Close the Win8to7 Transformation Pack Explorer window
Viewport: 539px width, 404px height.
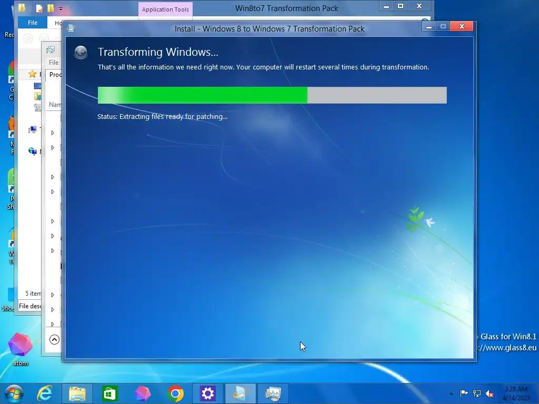coord(419,6)
